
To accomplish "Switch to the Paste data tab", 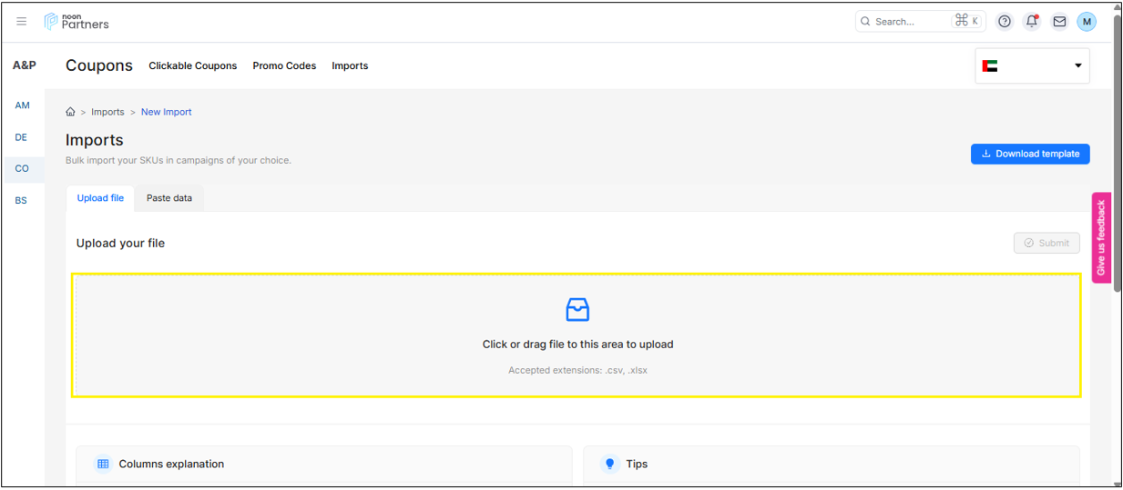I will pos(169,198).
